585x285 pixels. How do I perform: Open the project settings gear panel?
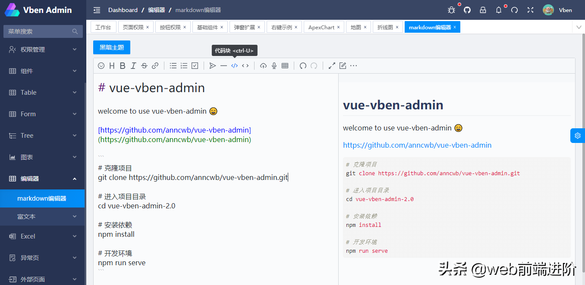pyautogui.click(x=578, y=135)
